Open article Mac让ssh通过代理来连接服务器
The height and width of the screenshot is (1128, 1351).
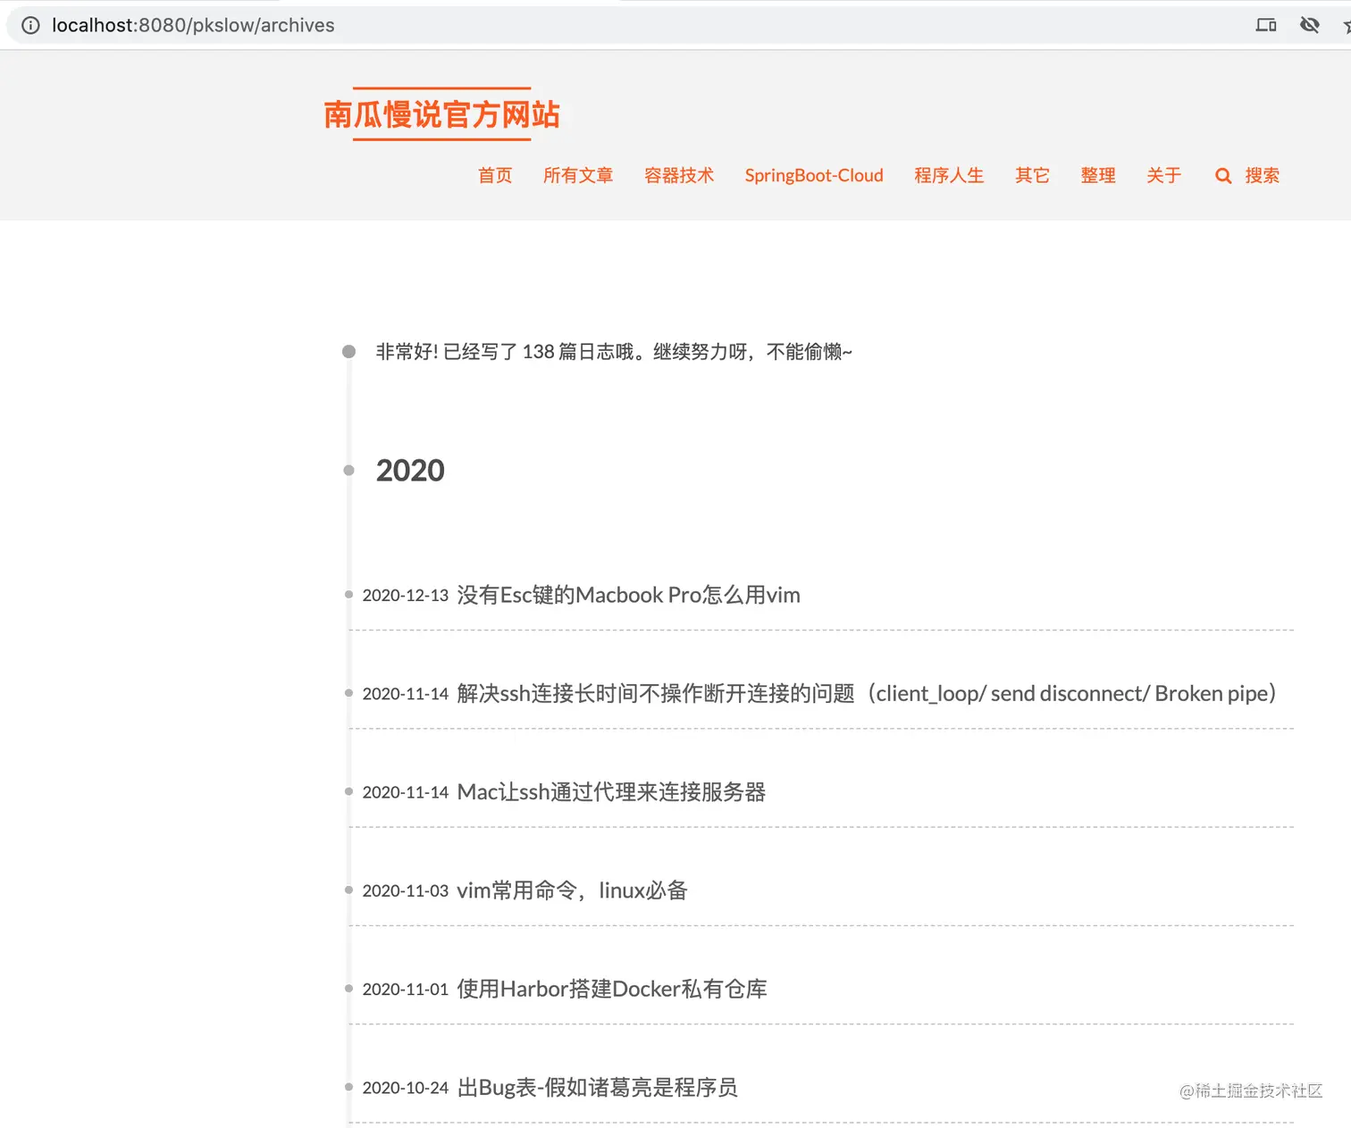(x=611, y=792)
